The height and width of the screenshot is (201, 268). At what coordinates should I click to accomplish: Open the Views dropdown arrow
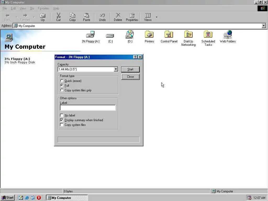pos(157,17)
